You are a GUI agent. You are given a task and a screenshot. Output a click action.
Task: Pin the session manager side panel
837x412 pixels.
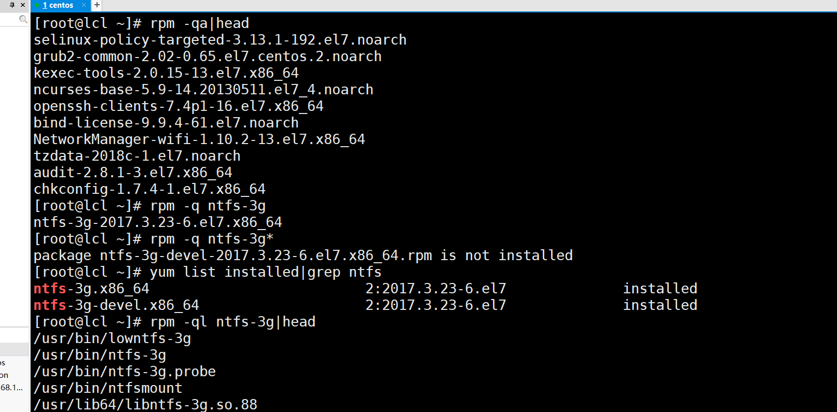pos(12,5)
